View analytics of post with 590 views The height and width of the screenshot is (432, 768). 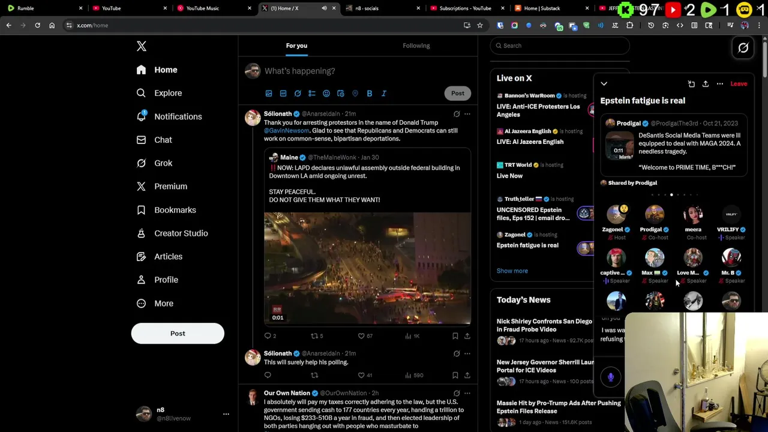[x=414, y=376]
